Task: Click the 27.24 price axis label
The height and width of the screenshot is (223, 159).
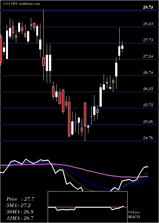Action: [148, 56]
